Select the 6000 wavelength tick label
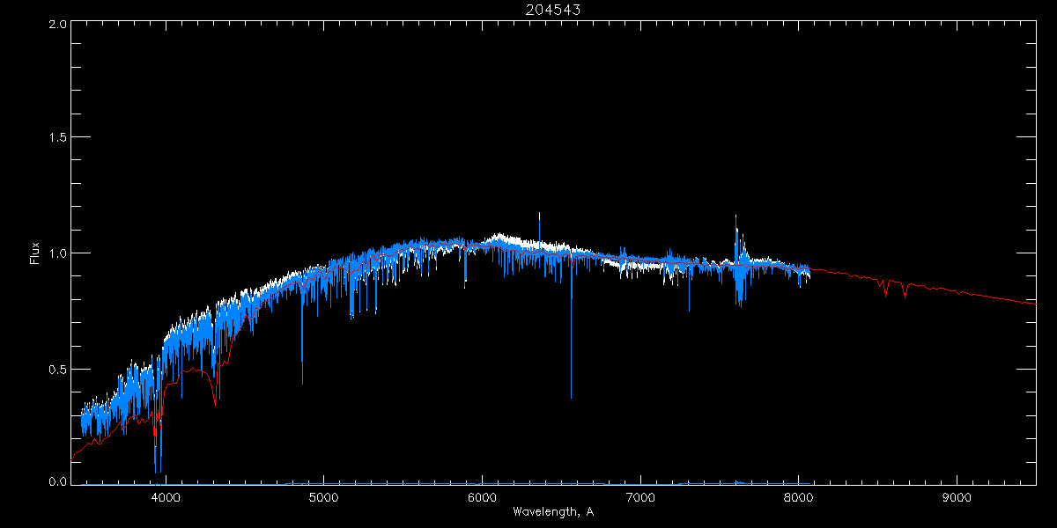Viewport: 1057px width, 528px height. click(x=482, y=495)
